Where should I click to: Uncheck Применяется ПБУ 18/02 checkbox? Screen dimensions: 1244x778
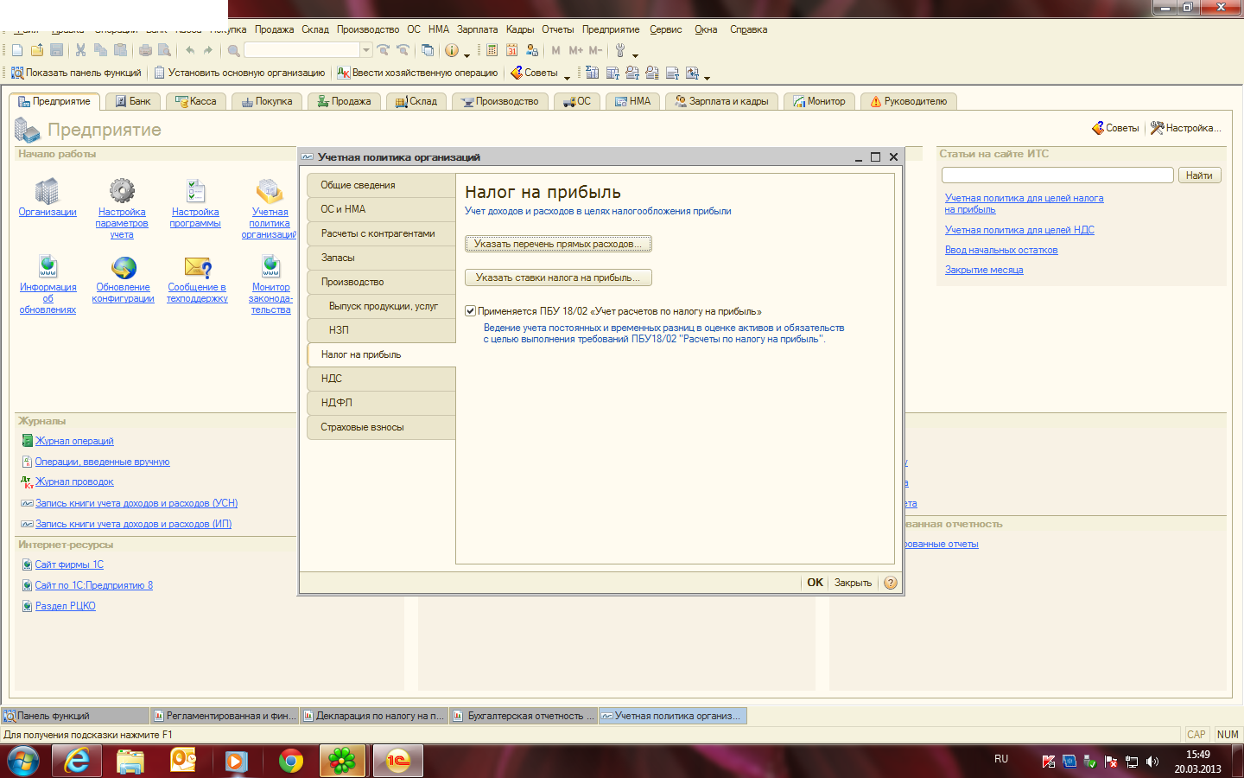click(x=471, y=311)
